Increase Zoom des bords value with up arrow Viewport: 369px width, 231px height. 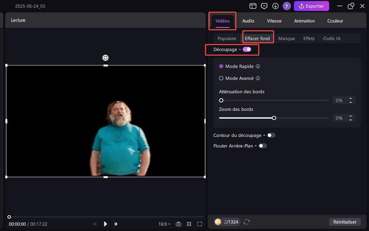[x=351, y=116]
